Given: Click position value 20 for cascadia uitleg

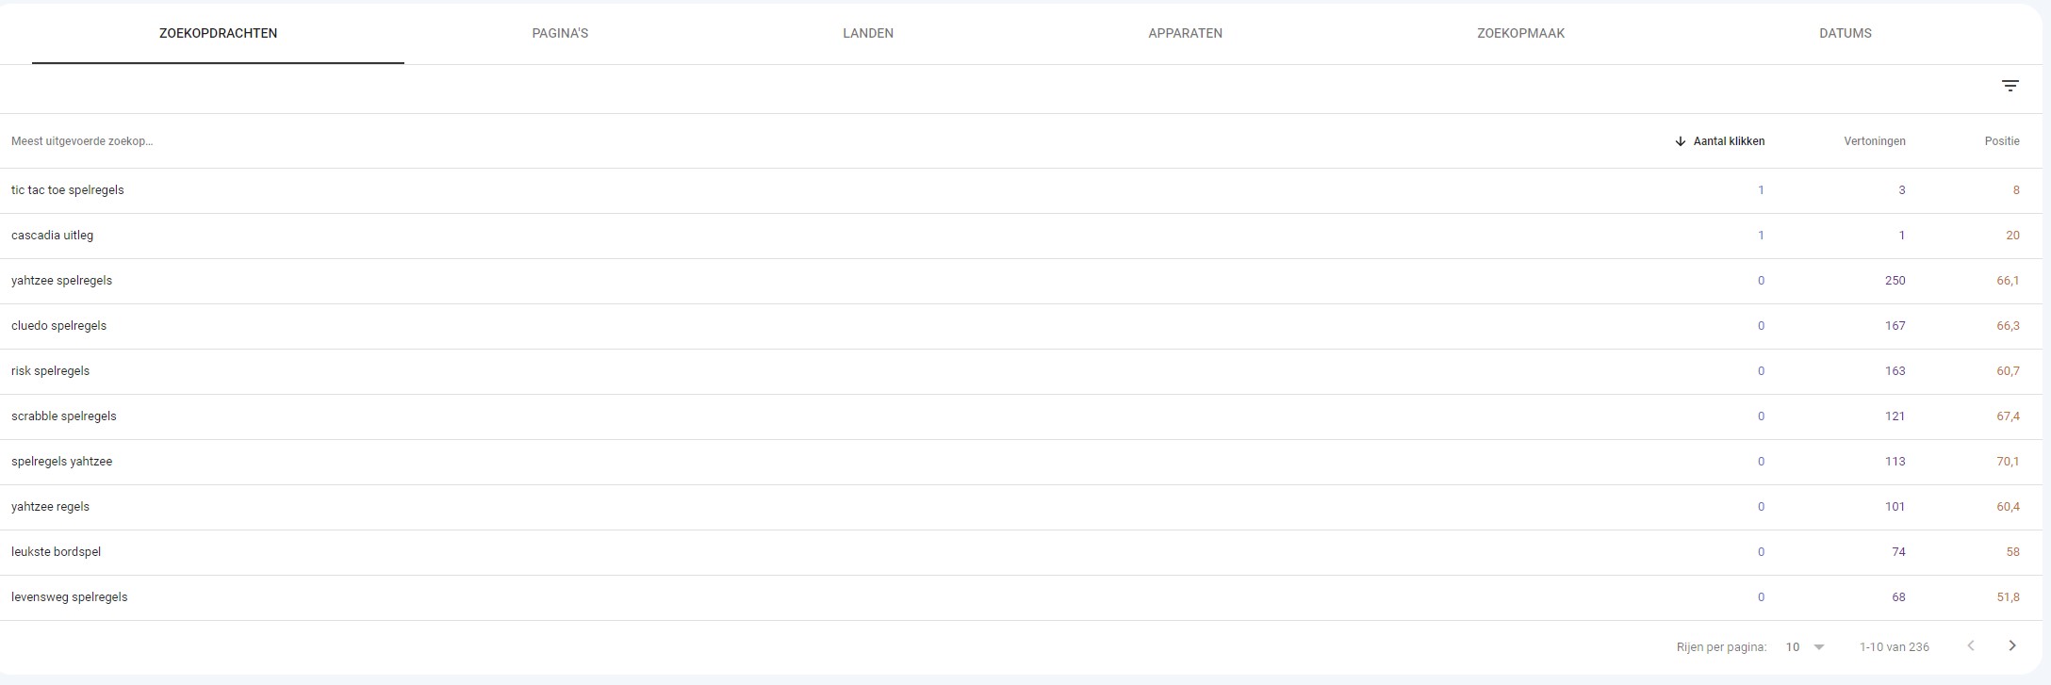Looking at the screenshot, I should [2012, 236].
